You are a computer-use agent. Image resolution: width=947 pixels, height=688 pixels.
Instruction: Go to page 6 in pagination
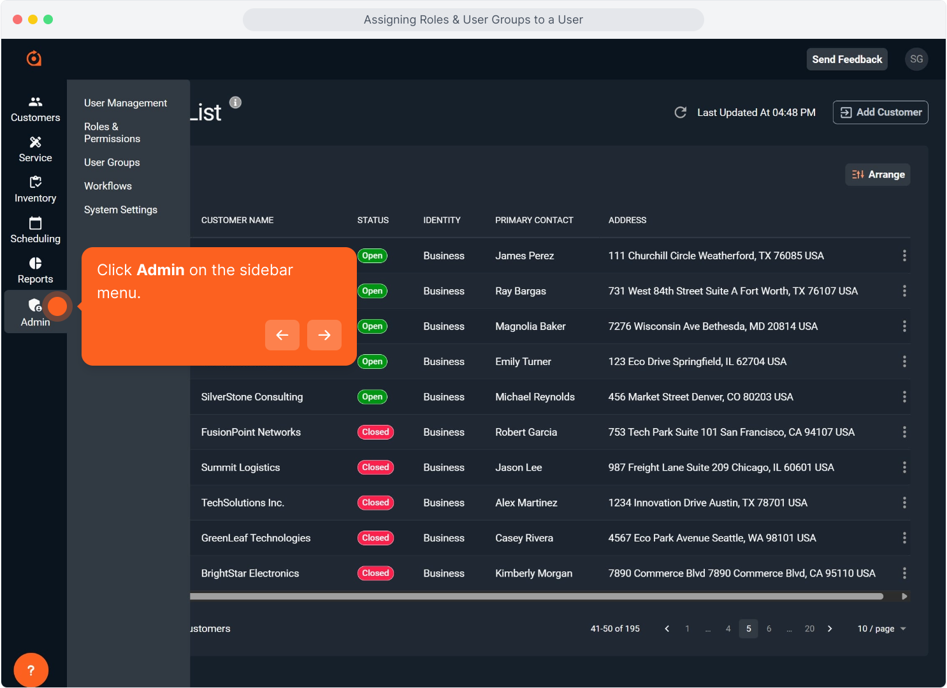[769, 629]
